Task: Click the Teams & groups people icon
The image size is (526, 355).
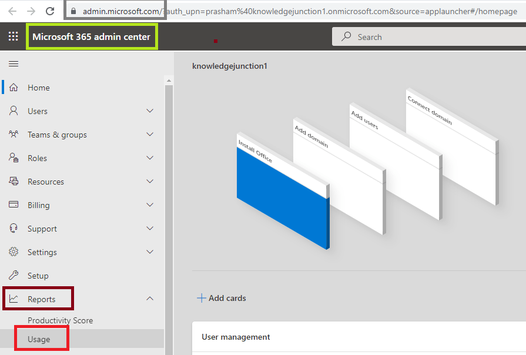Action: 14,134
